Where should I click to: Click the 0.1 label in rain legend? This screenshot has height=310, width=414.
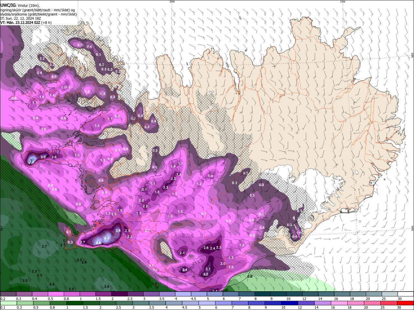[3, 307]
